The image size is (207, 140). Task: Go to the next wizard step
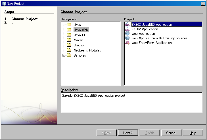click(128, 133)
